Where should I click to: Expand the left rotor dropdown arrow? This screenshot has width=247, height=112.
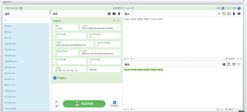(118, 27)
